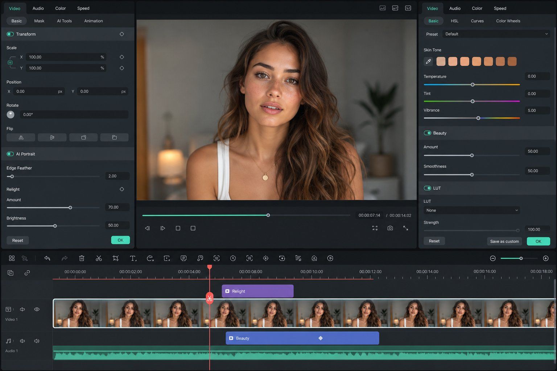
Task: Turn off the LUT switch
Action: coord(427,188)
